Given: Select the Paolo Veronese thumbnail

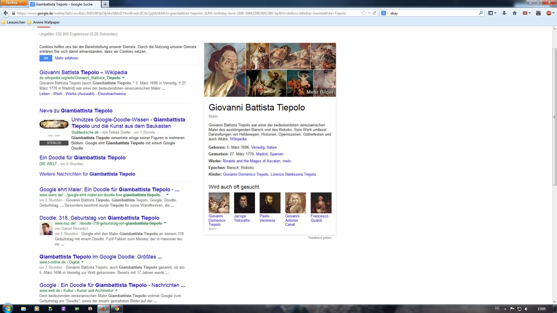Looking at the screenshot, I should point(270,203).
